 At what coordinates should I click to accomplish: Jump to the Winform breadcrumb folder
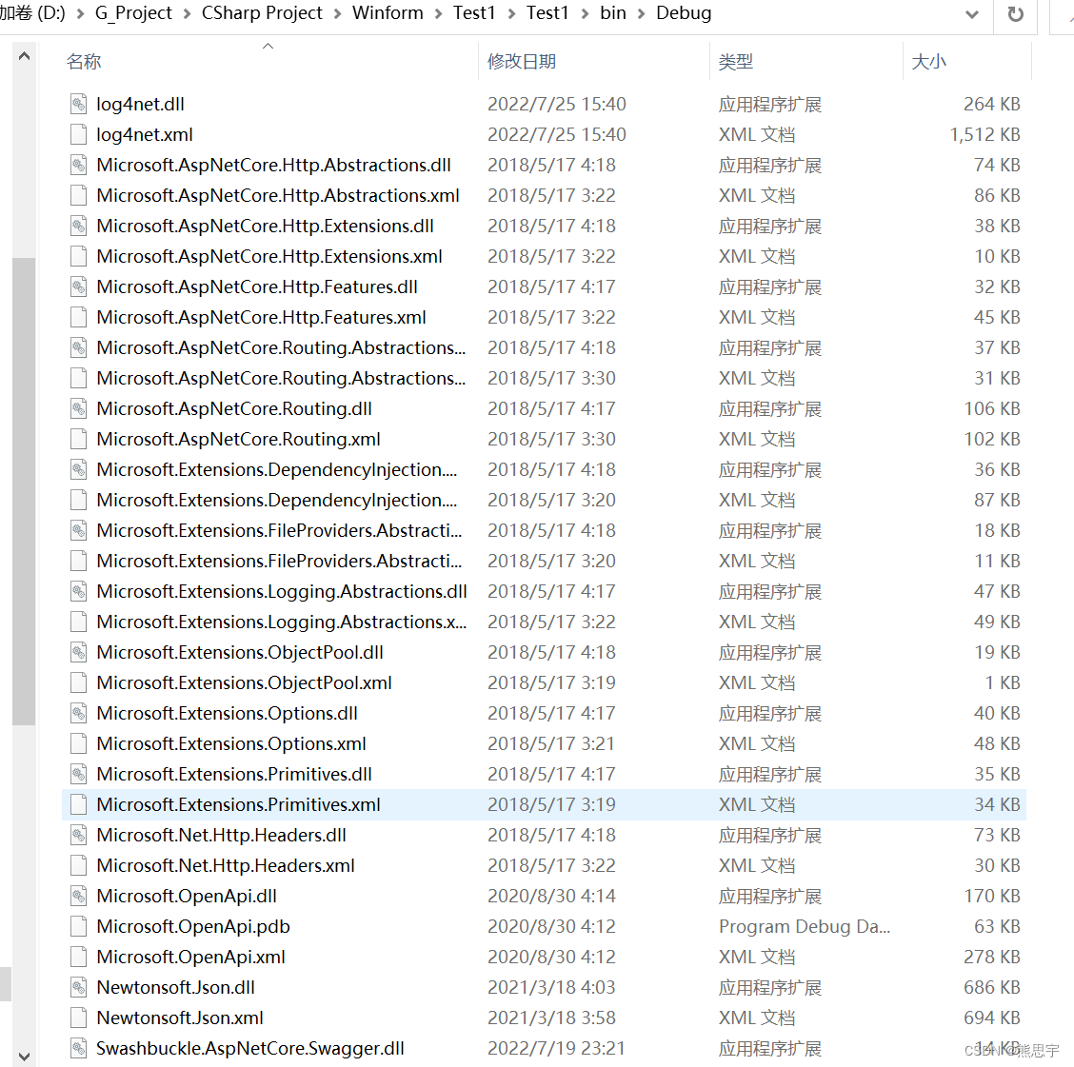(388, 13)
